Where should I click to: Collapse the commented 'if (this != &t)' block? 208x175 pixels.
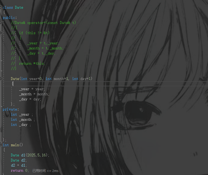(1, 33)
